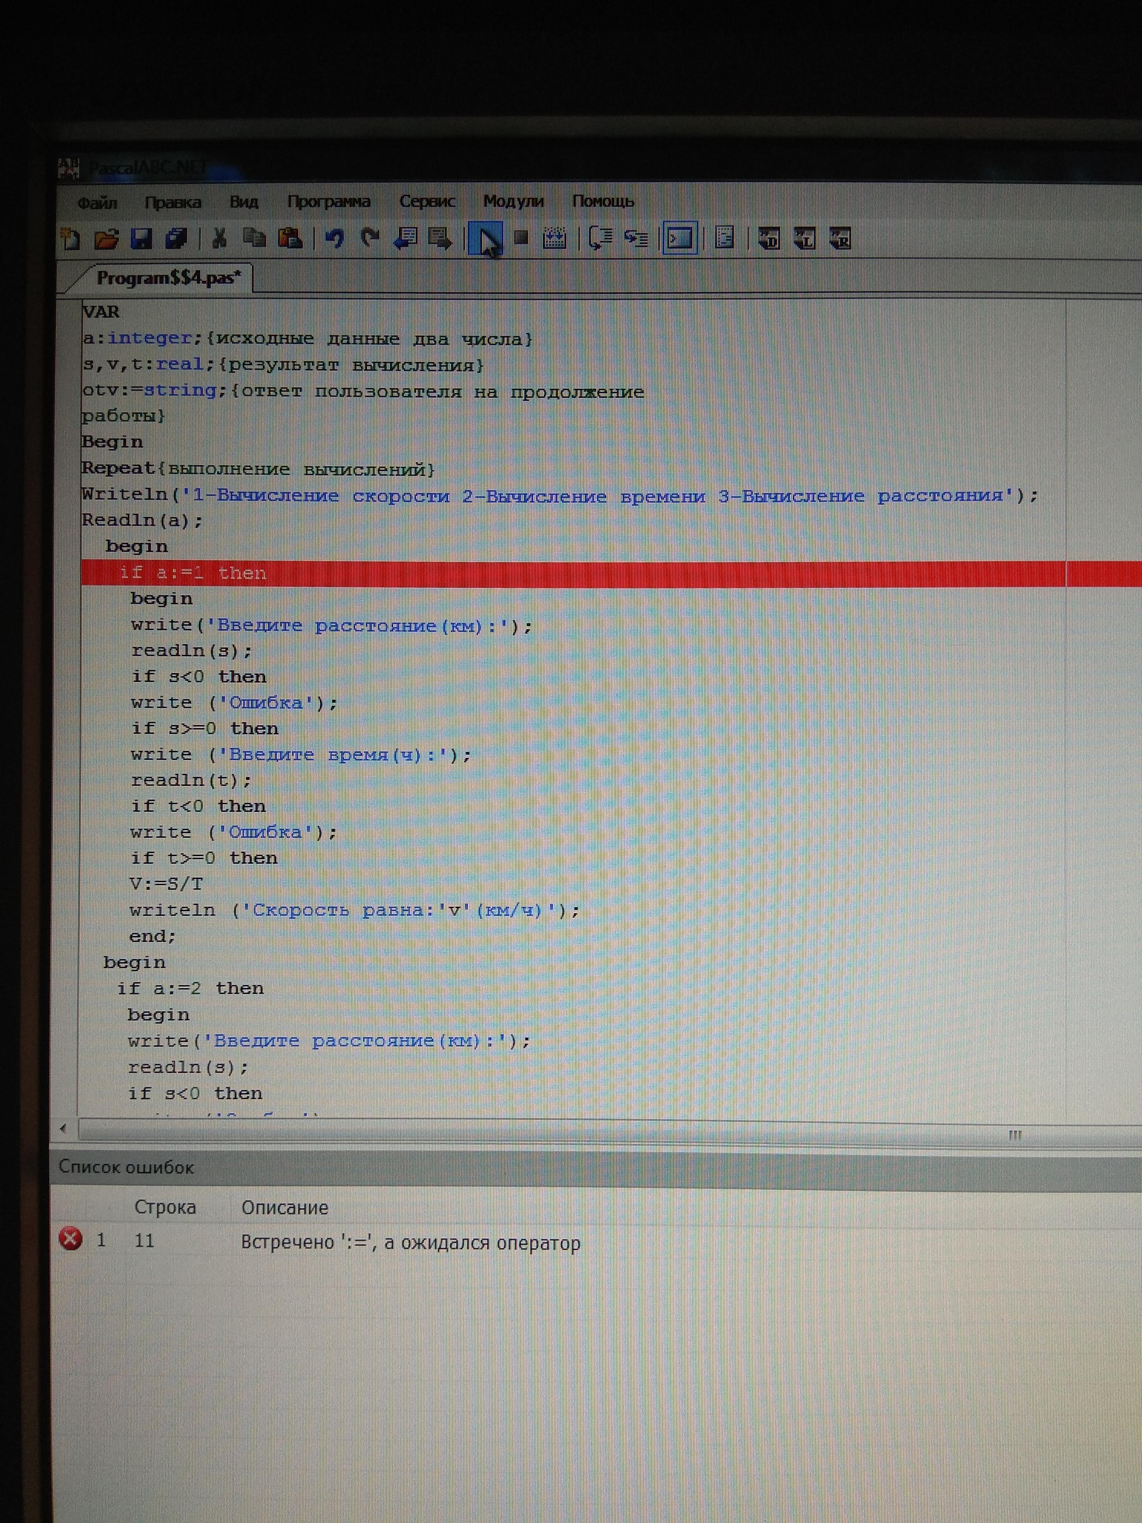
Task: Click the horizontal scrollbar left arrow
Action: [63, 1128]
